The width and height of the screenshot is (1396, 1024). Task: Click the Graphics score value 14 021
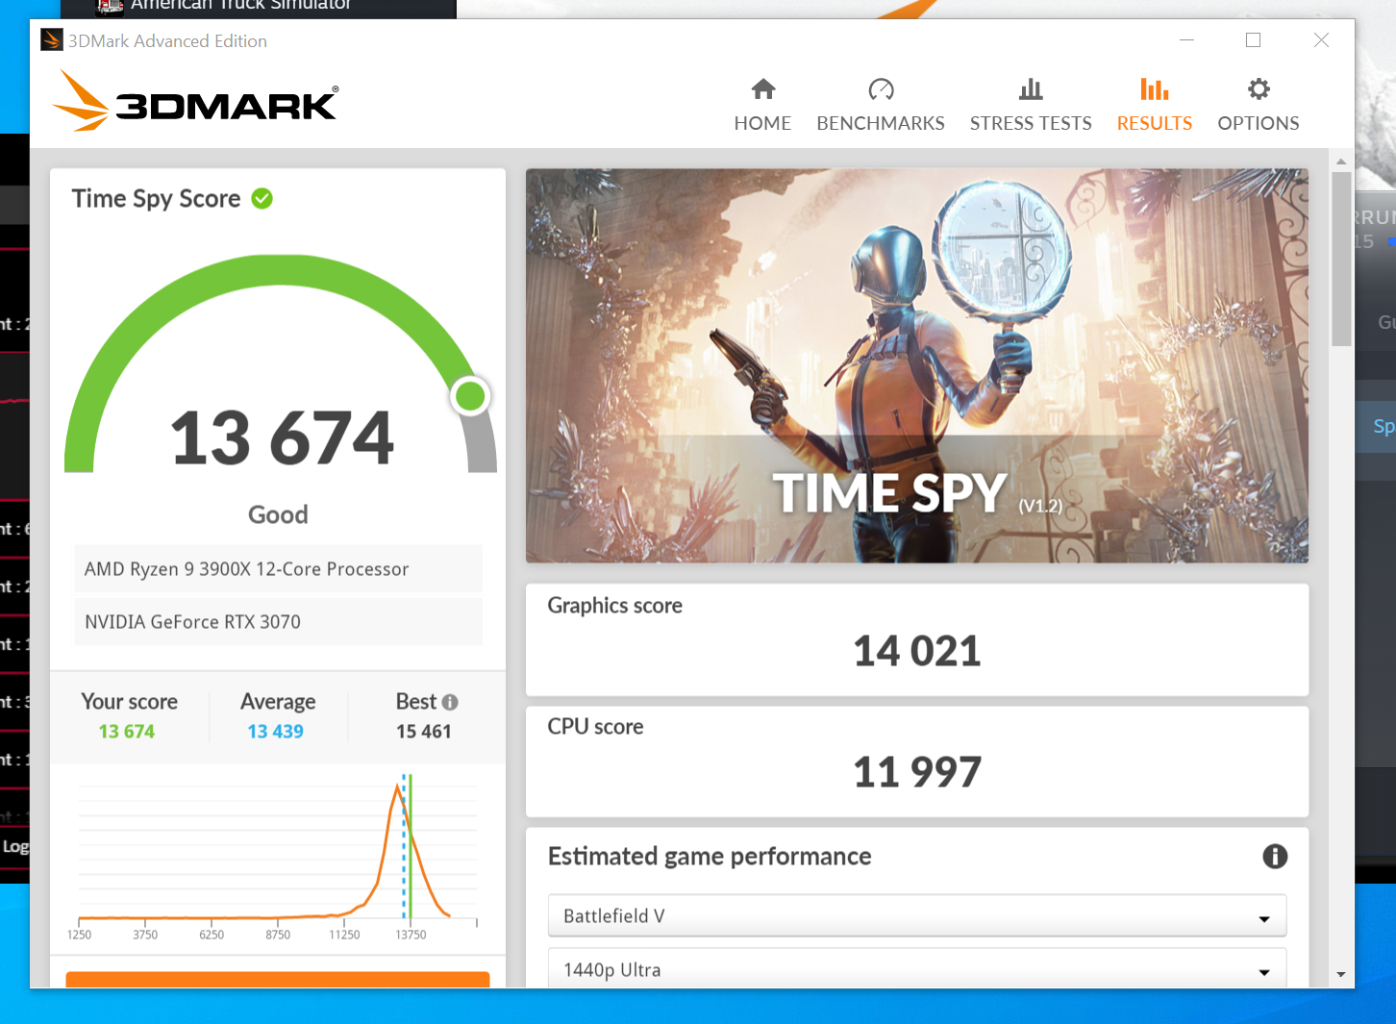pyautogui.click(x=917, y=651)
